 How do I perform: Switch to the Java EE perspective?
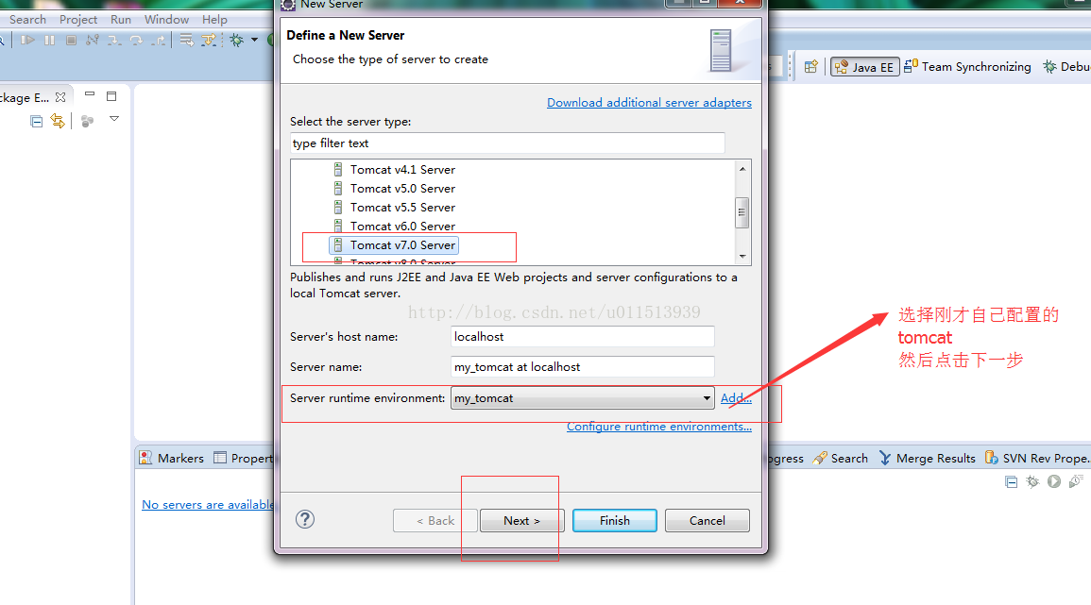pos(865,67)
